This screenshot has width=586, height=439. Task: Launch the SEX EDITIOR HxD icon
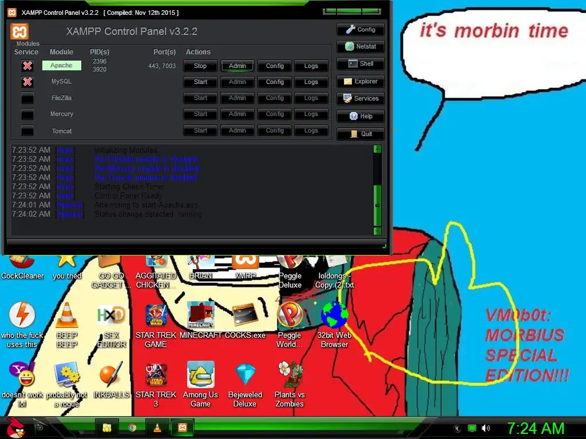tap(111, 325)
